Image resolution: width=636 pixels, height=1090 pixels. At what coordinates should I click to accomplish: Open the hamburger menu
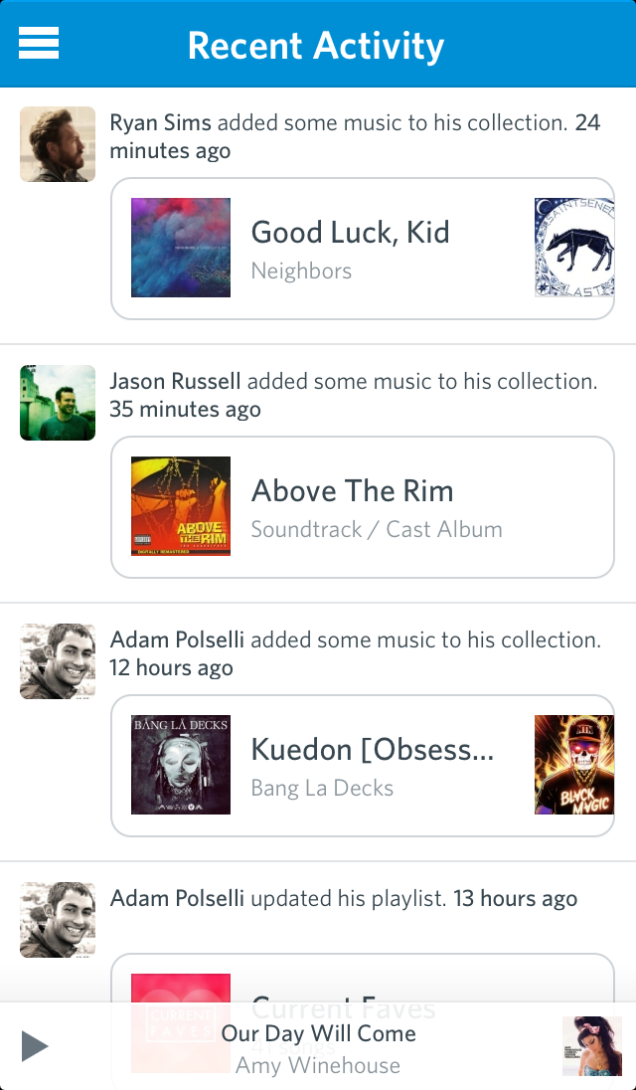(39, 44)
